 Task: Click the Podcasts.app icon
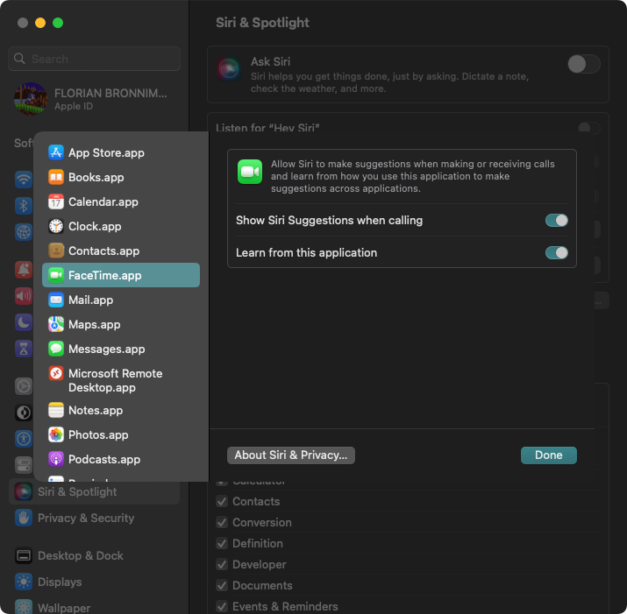coord(56,459)
